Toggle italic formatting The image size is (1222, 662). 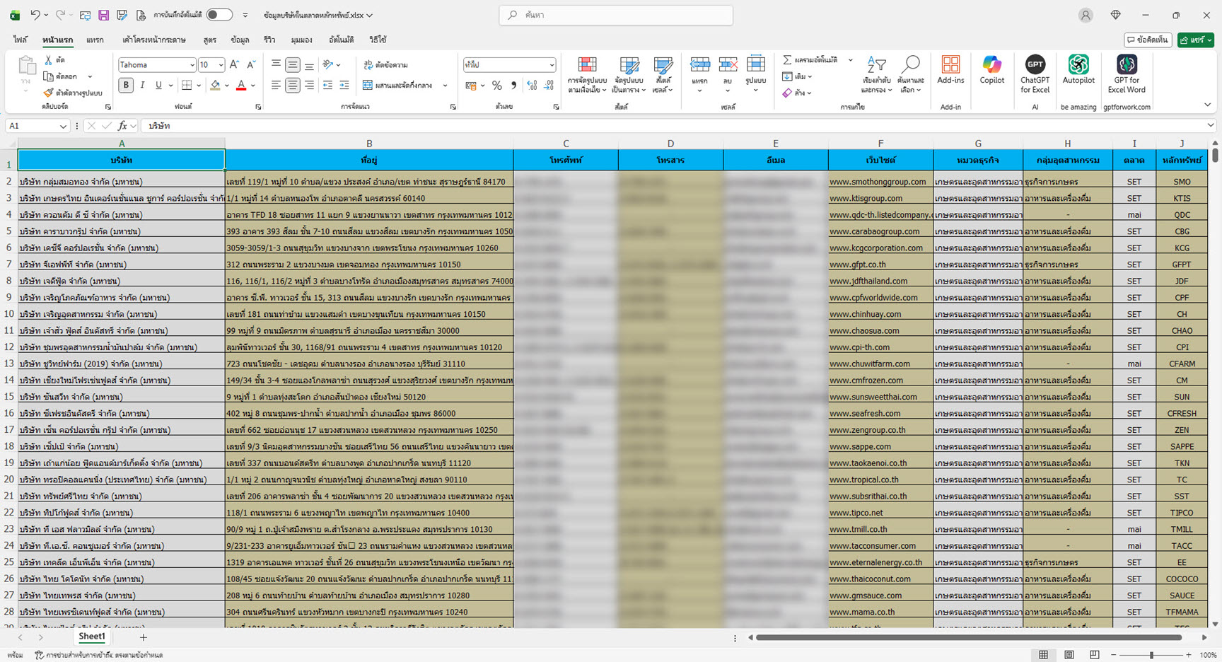(x=142, y=86)
